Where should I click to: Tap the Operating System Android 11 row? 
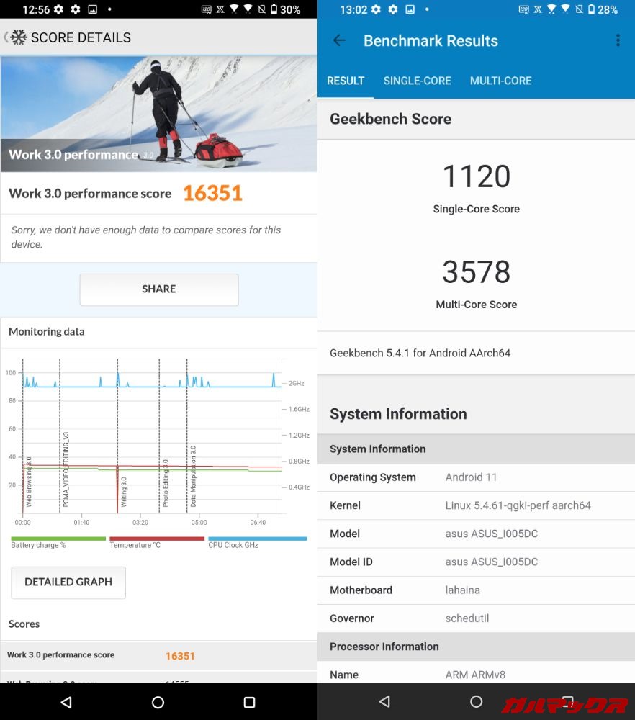(x=476, y=477)
